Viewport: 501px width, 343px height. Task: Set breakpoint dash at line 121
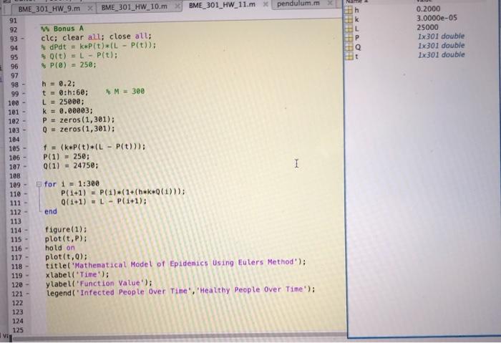[27, 294]
